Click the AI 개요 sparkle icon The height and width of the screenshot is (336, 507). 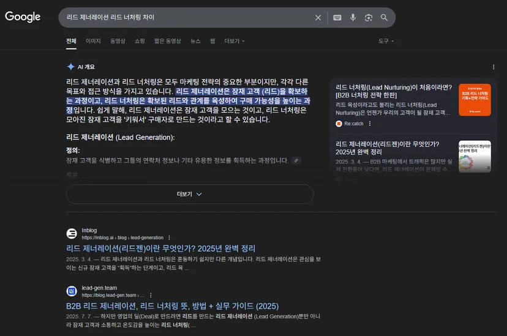(70, 67)
